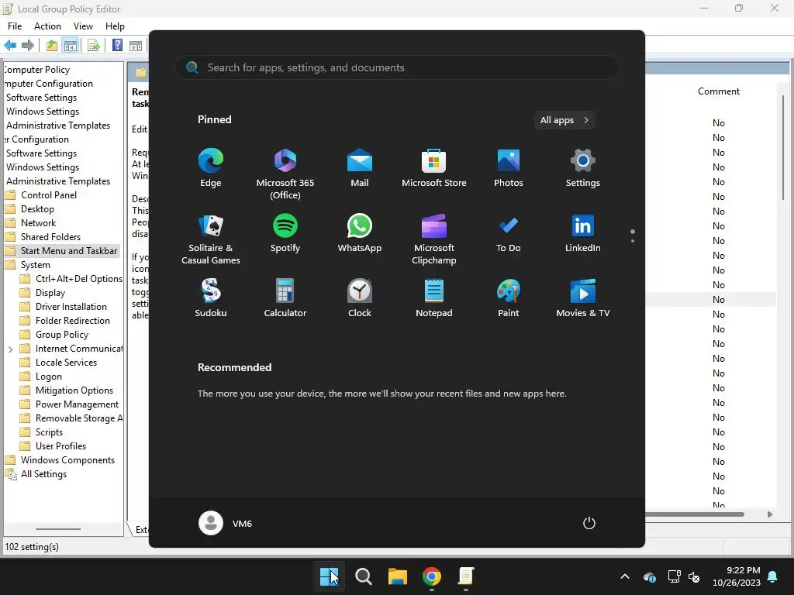The image size is (794, 595).
Task: Open the View menu
Action: 83,26
